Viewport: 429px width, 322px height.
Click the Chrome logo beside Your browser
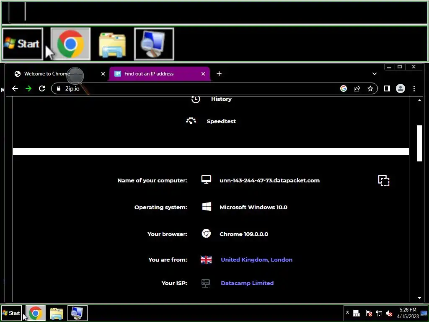pyautogui.click(x=206, y=234)
